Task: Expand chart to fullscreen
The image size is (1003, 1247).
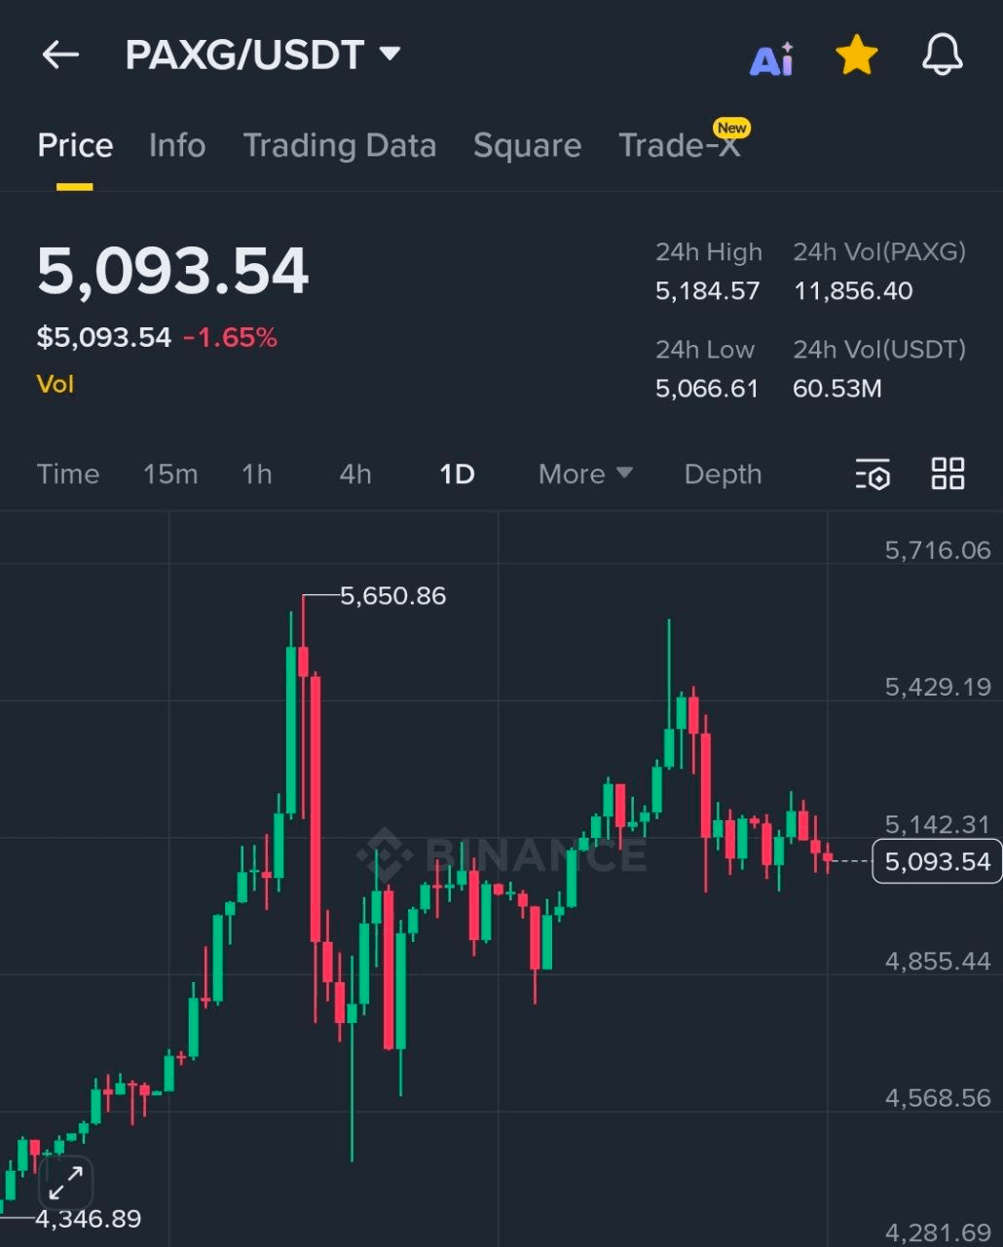Action: [x=65, y=1184]
